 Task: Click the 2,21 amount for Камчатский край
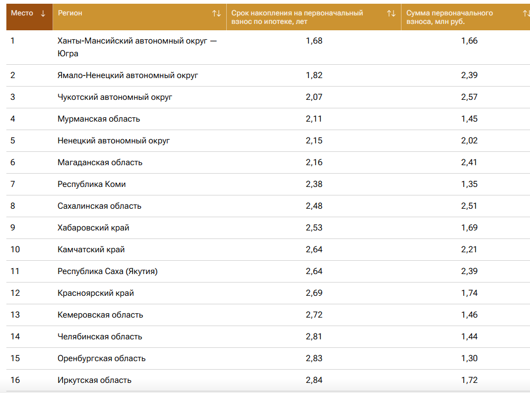(x=469, y=250)
